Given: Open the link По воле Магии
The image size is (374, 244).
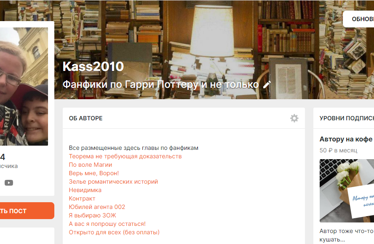Looking at the screenshot, I should click(x=91, y=165).
